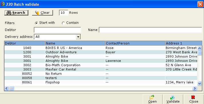The width and height of the screenshot is (204, 104).
Task: Click the Birmingham Street address cell
Action: pos(181,48)
